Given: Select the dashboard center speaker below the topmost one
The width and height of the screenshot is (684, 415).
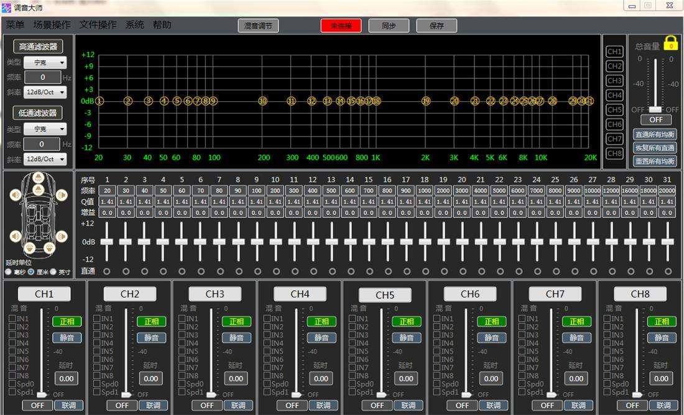Looking at the screenshot, I should coord(38,189).
